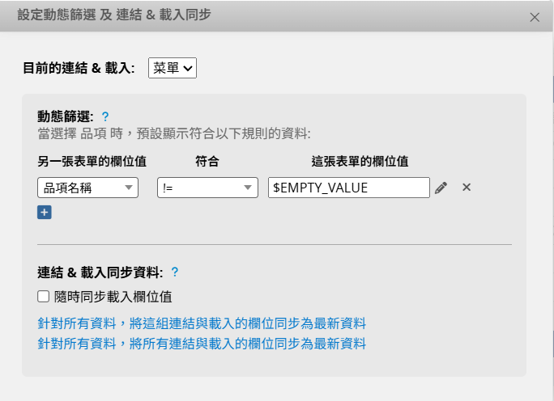Screen dimensions: 554x401
Task: Expand the 品項名稱 field dropdown
Action: pos(87,188)
